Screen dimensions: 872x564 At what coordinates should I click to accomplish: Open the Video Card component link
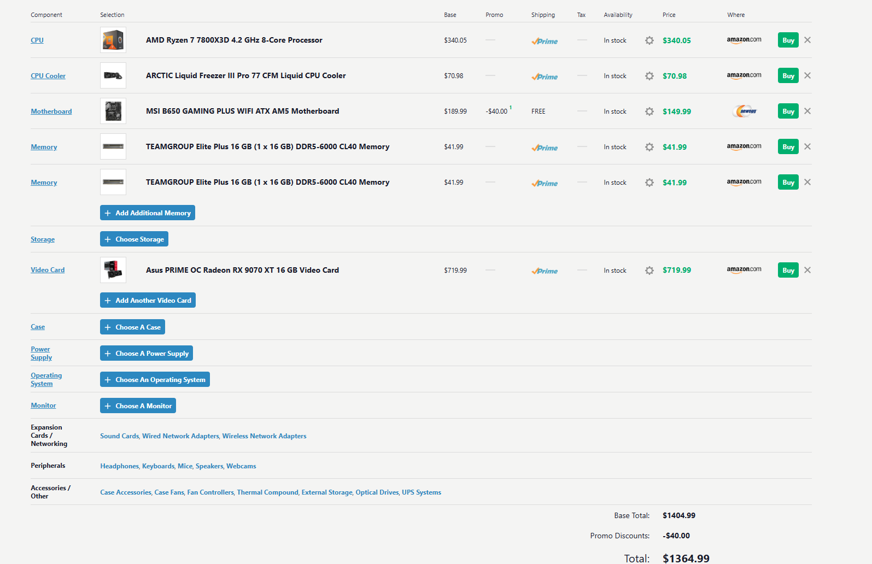click(48, 270)
